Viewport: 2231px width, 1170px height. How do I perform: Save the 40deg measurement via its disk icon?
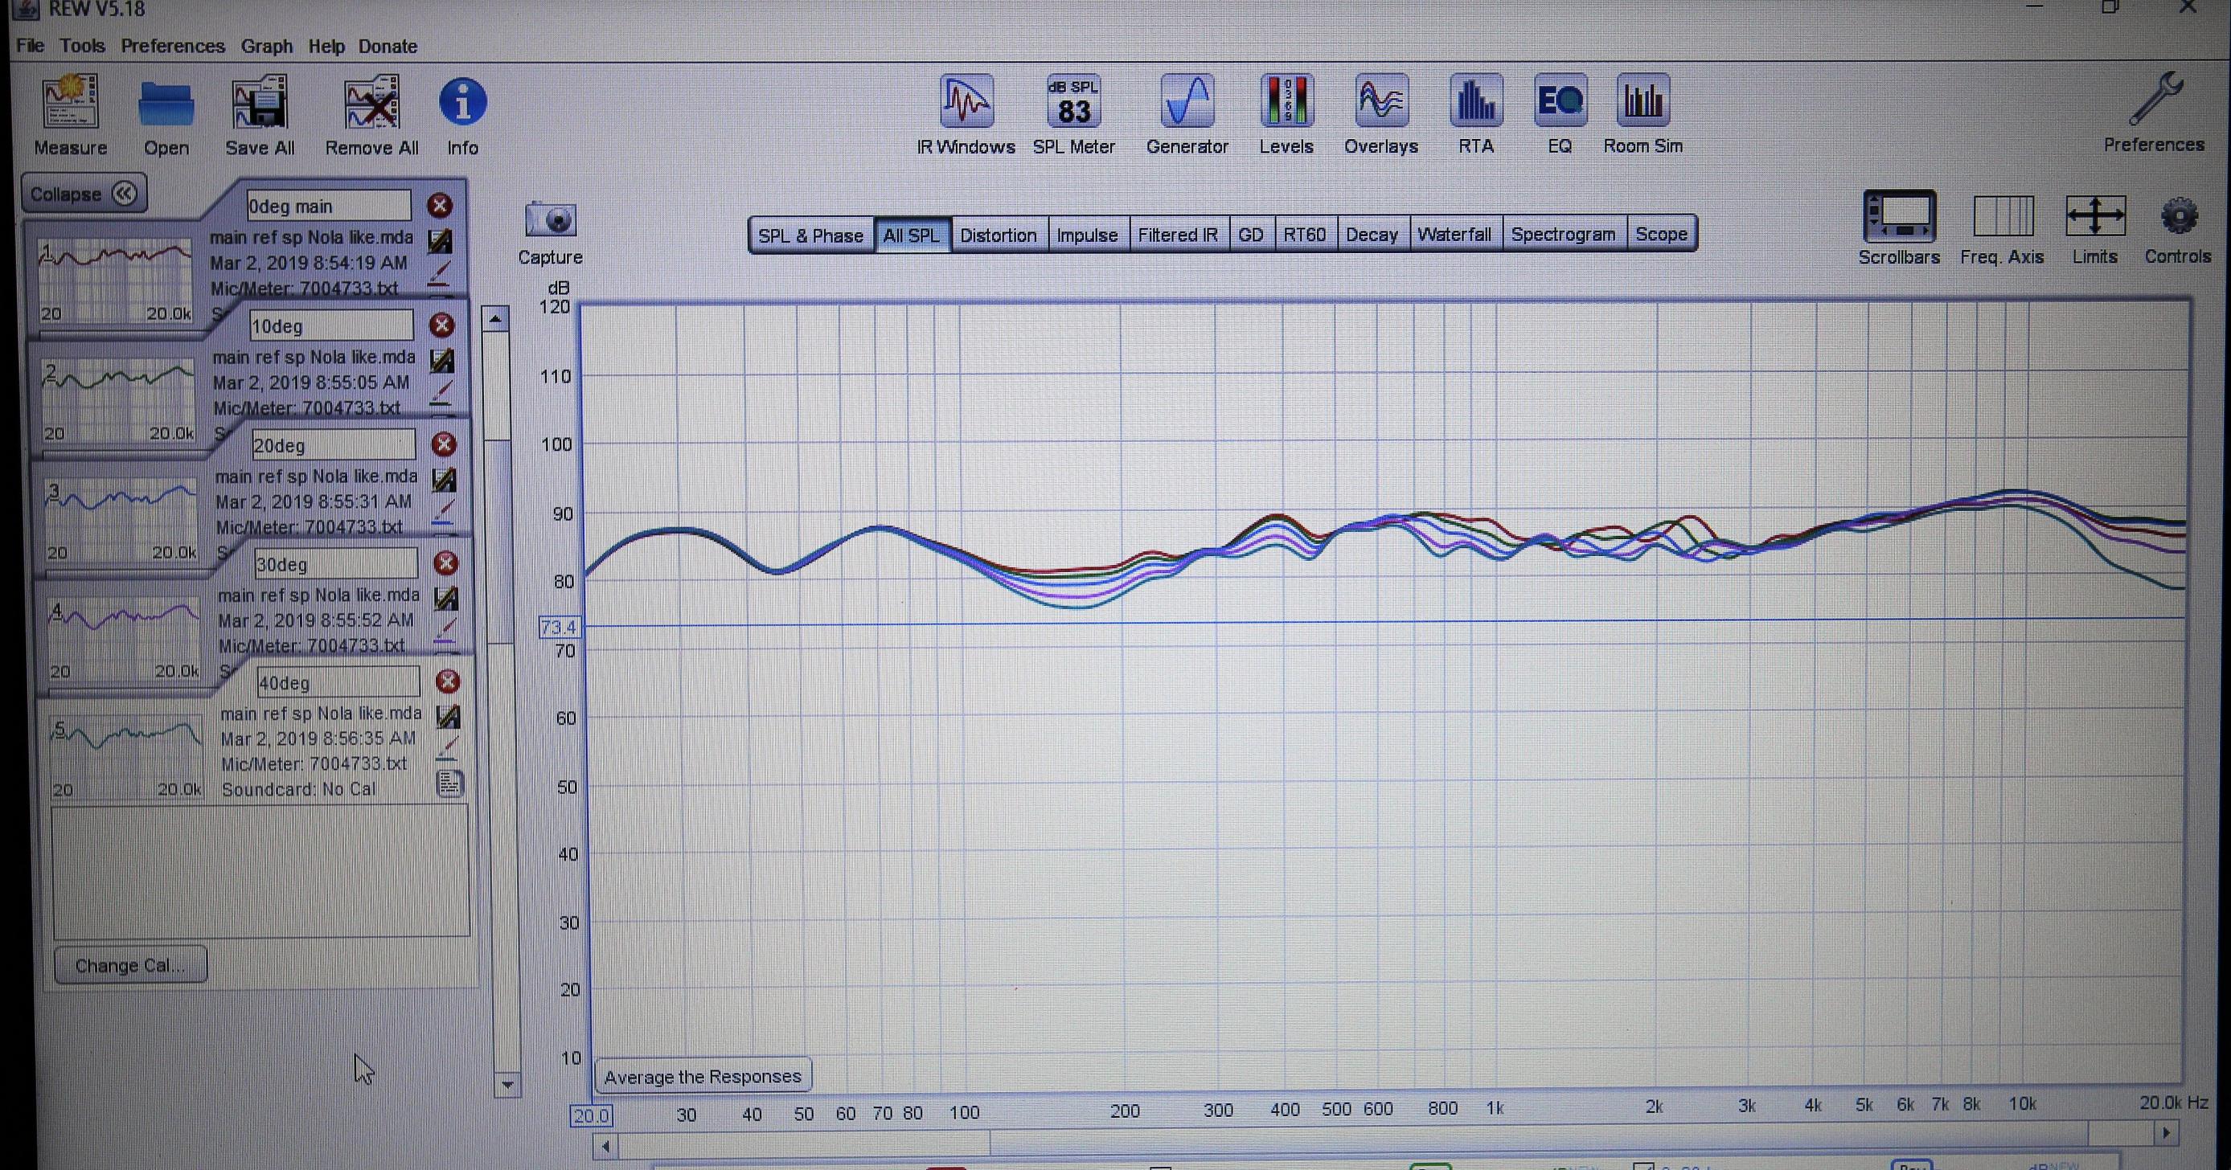click(449, 717)
